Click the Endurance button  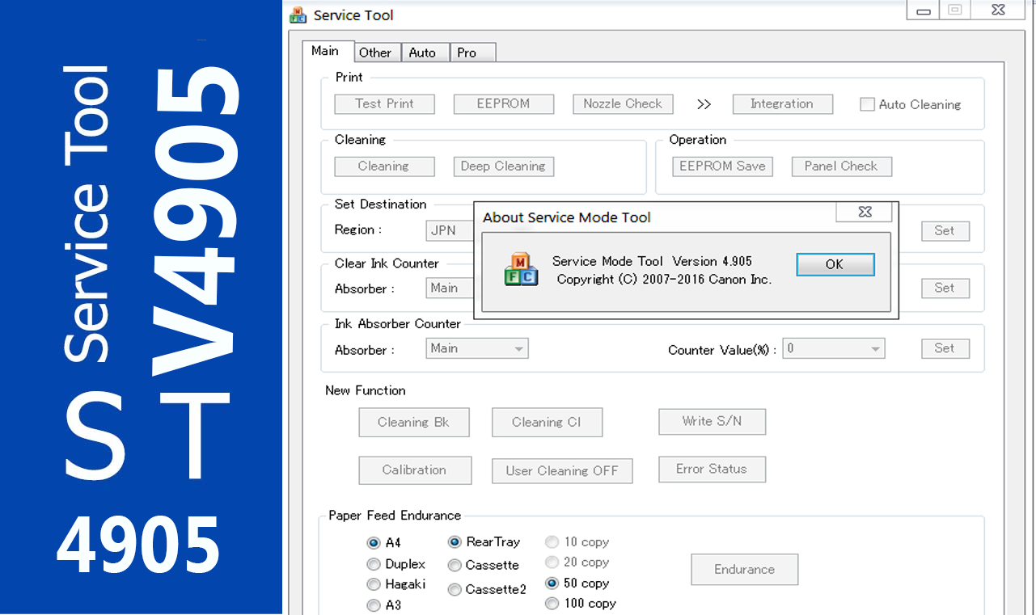point(745,570)
